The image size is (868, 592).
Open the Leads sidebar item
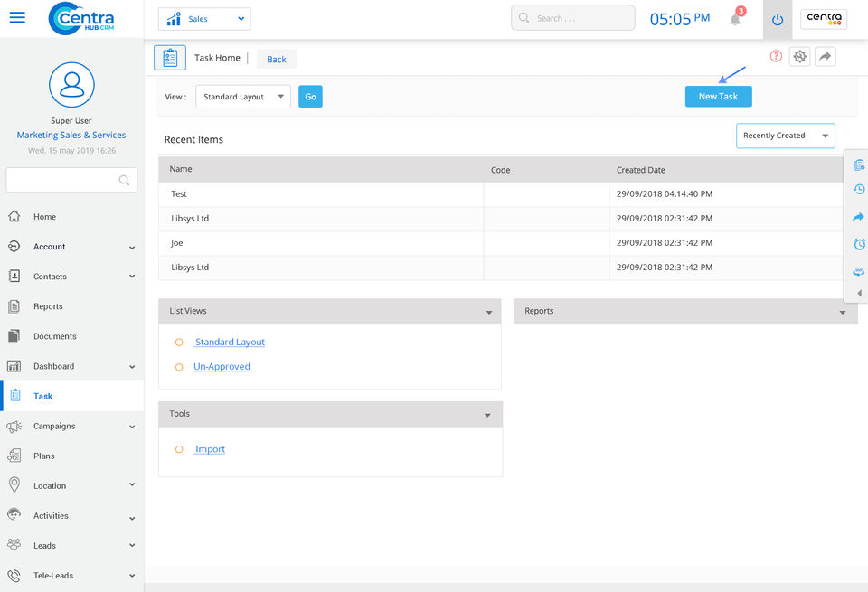(x=72, y=545)
